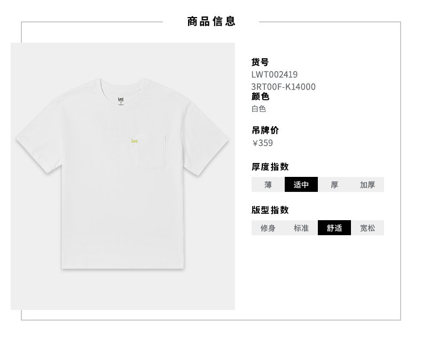Screen dimensions: 422x342
Task: Click the ¥359 tag price
Action: 262,143
